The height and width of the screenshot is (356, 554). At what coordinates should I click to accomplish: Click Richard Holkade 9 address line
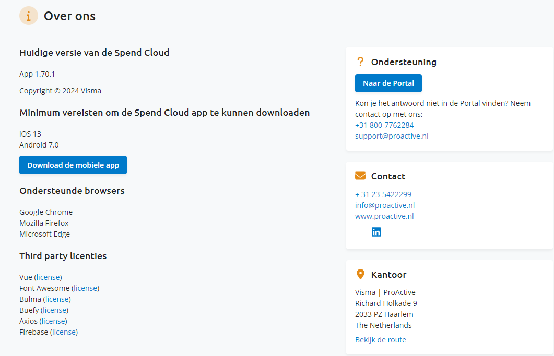click(386, 303)
